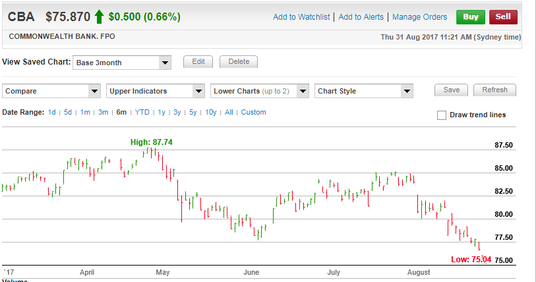Viewport: 536px width, 282px height.
Task: Open the Lower Charts dropdown
Action: click(260, 91)
